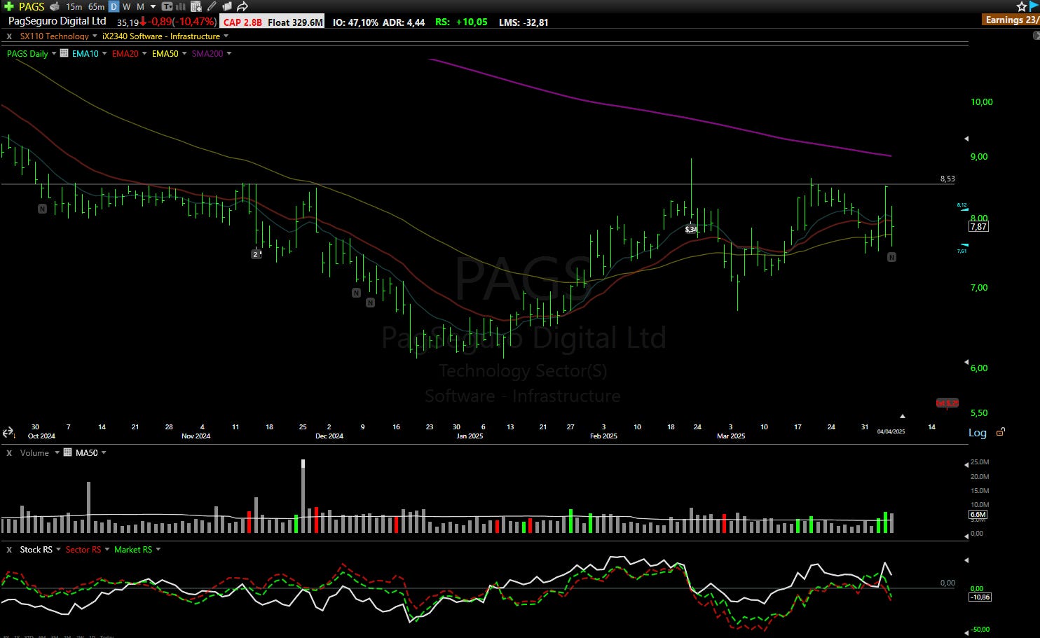Toggle the Log price scale
This screenshot has height=638, width=1040.
977,433
